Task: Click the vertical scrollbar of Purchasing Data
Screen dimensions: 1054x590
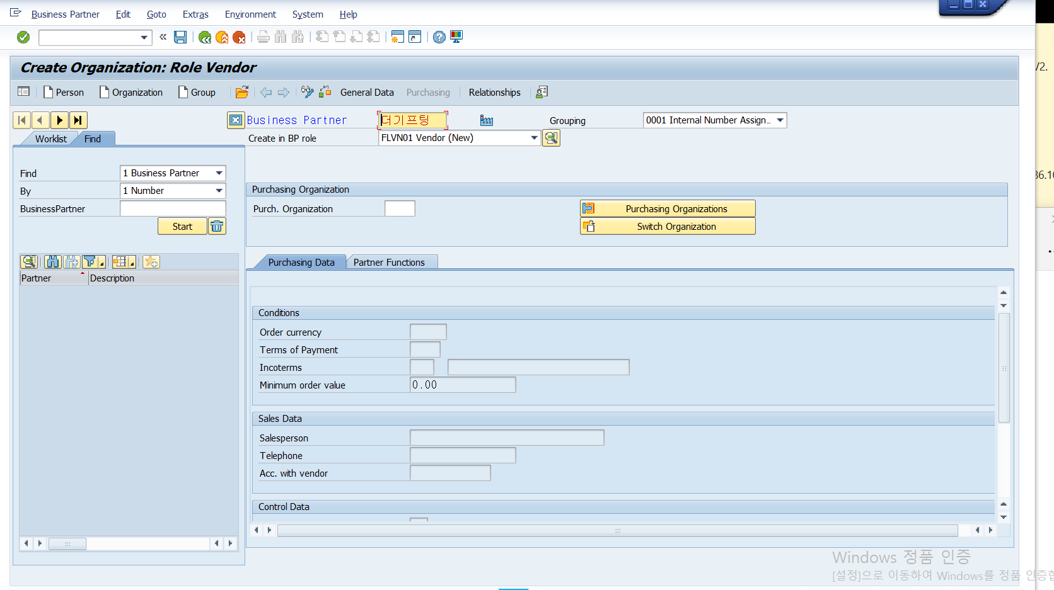Action: [x=1004, y=367]
